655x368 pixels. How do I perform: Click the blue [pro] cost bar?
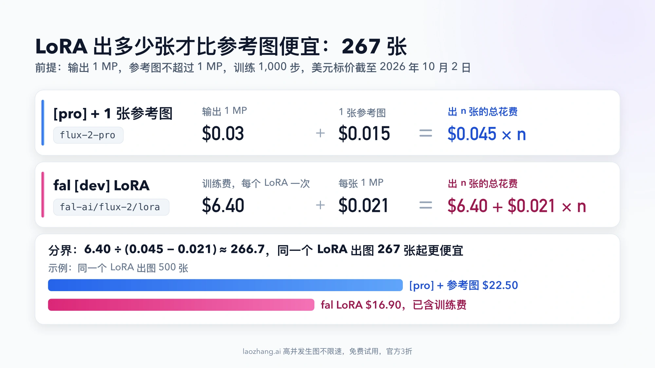[225, 285]
